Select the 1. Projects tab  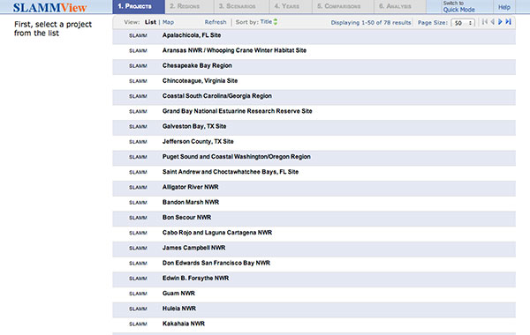[x=139, y=7]
